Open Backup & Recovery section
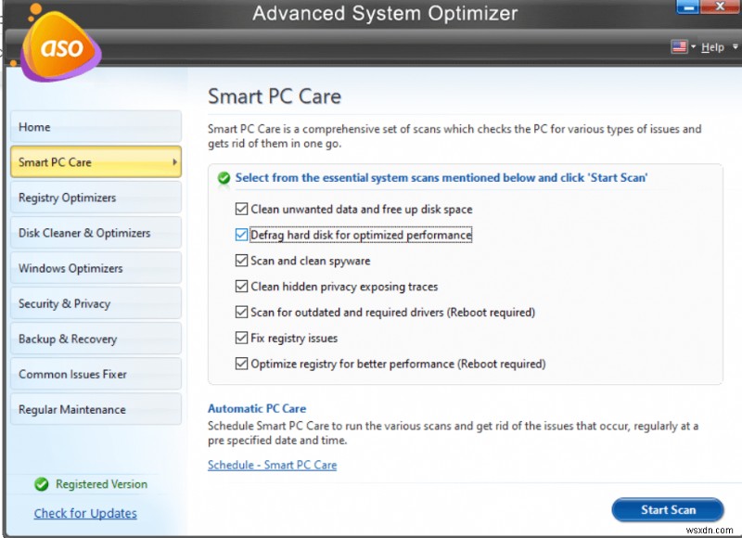Image resolution: width=742 pixels, height=538 pixels. [x=96, y=339]
